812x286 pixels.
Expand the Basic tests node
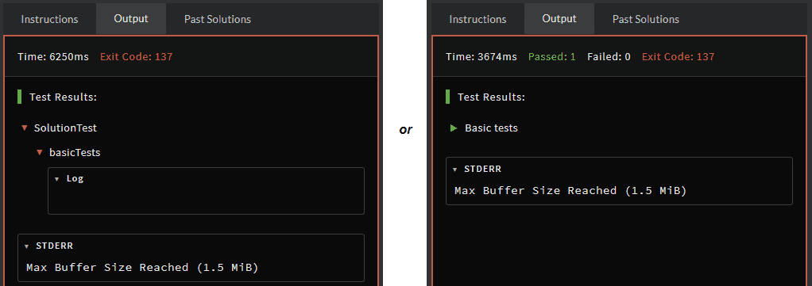454,128
